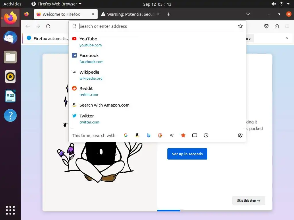
Task: Open Activities overview
Action: click(x=12, y=4)
